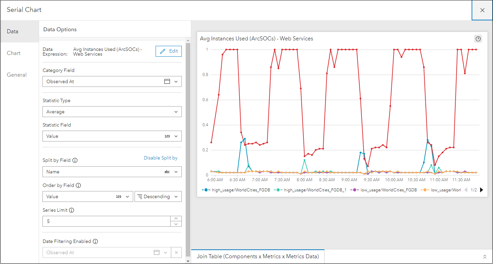Go to next legend page arrow
The image size is (493, 264).
coord(481,190)
